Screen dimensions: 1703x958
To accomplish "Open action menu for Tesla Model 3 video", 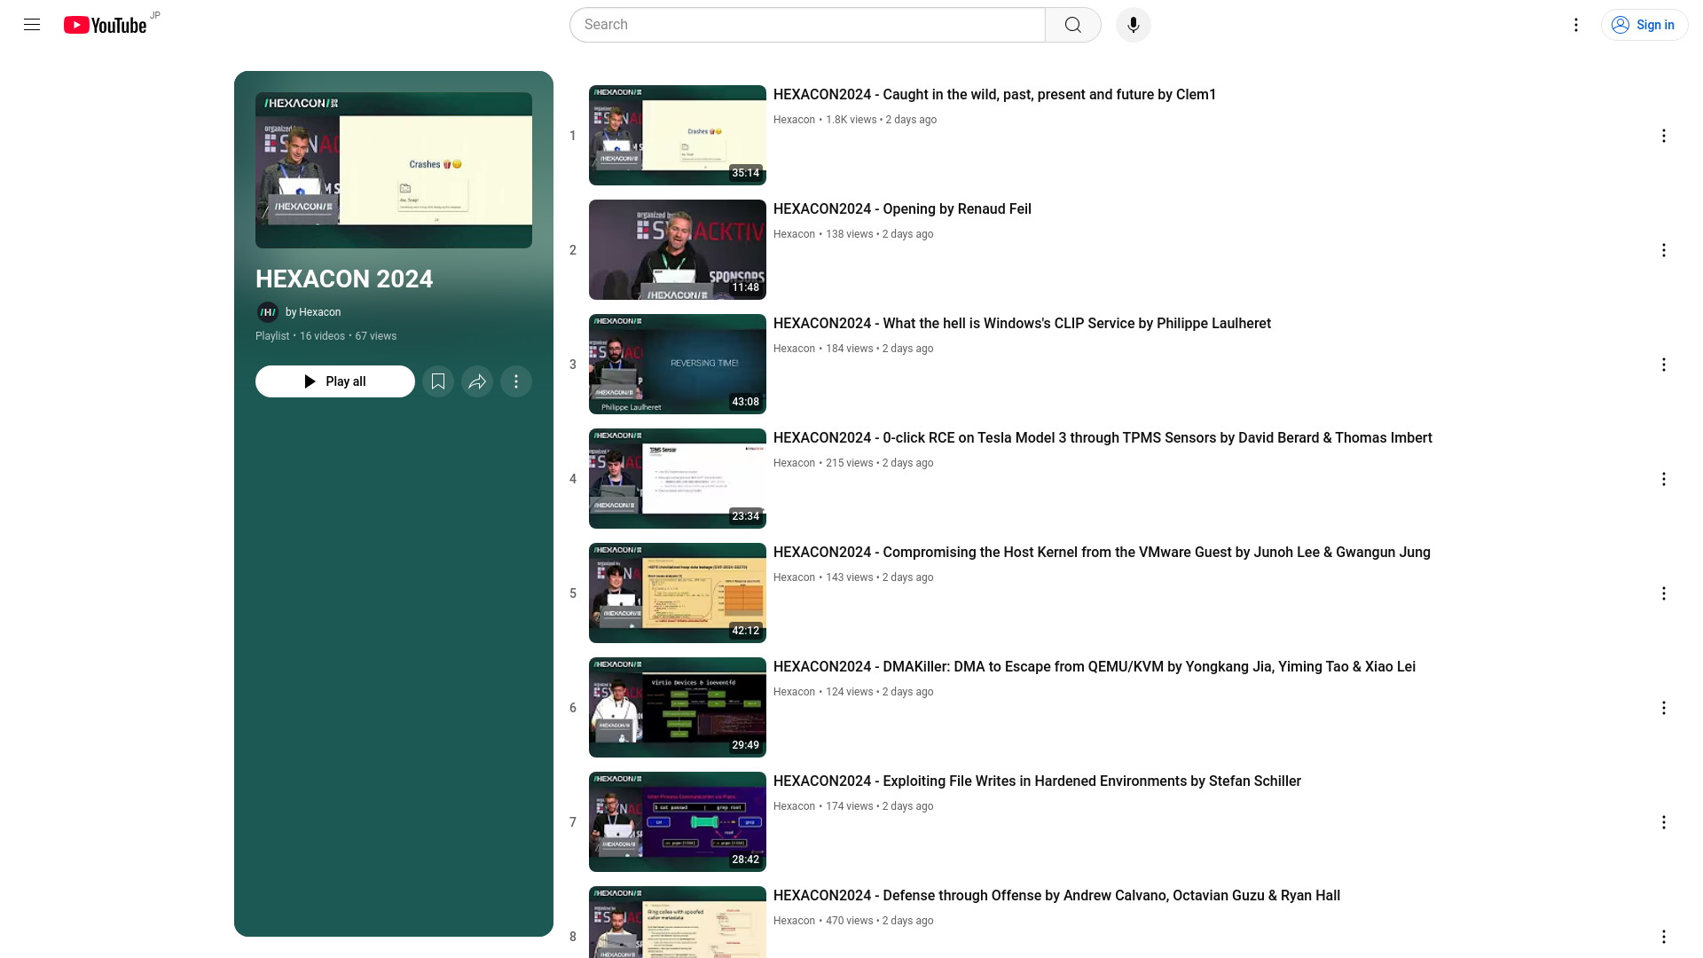I will [1664, 479].
